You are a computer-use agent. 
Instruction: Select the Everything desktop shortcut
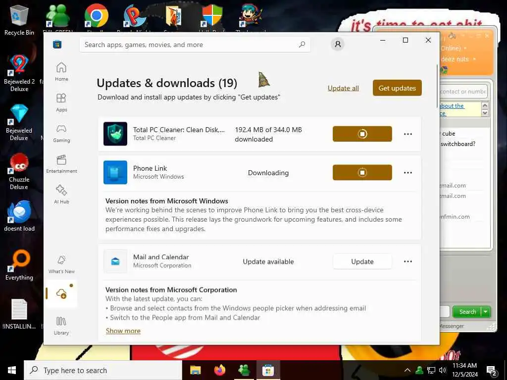pyautogui.click(x=19, y=265)
